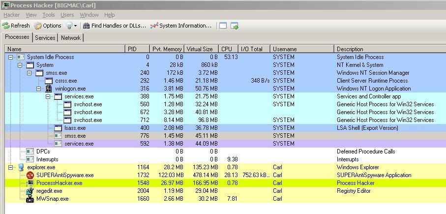The height and width of the screenshot is (214, 446).
Task: Collapse the services.exe PID 388 node
Action: (x=48, y=96)
